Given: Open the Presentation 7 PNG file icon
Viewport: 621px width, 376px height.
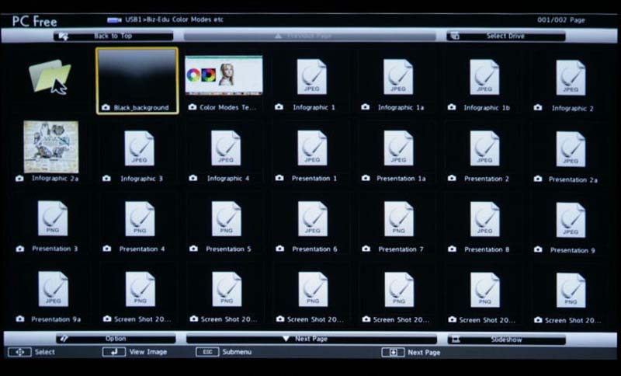Looking at the screenshot, I should coord(399,219).
